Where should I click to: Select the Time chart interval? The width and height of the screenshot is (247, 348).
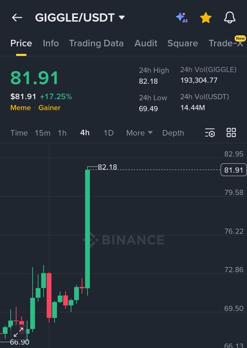pyautogui.click(x=19, y=133)
